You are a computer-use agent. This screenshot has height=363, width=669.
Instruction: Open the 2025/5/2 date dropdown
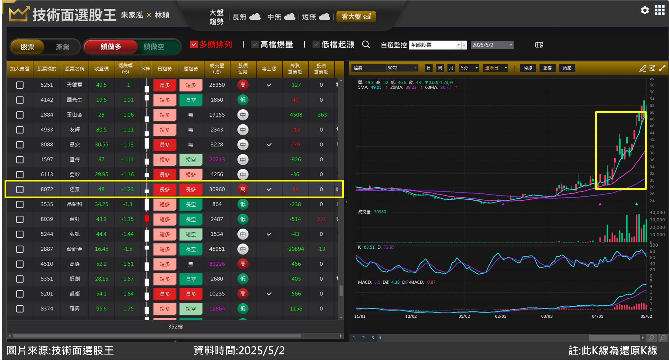click(510, 45)
